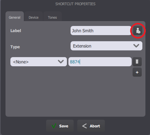
Task: Click the number field containing 8874
Action: (100, 62)
